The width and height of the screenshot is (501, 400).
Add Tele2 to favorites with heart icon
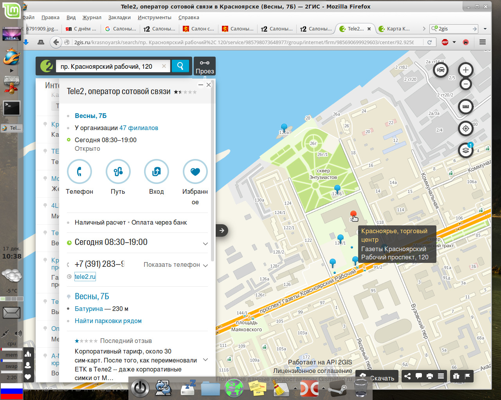[x=195, y=171]
